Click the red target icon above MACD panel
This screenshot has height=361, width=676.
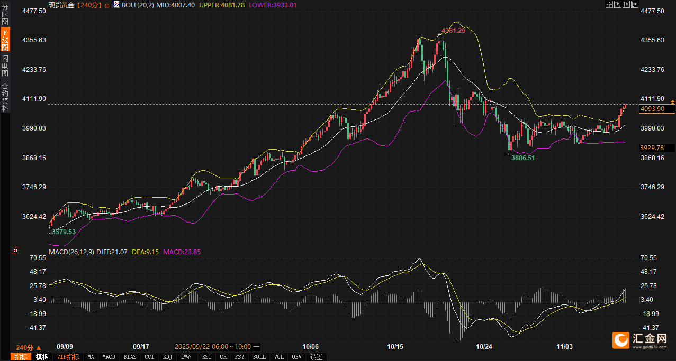15,250
